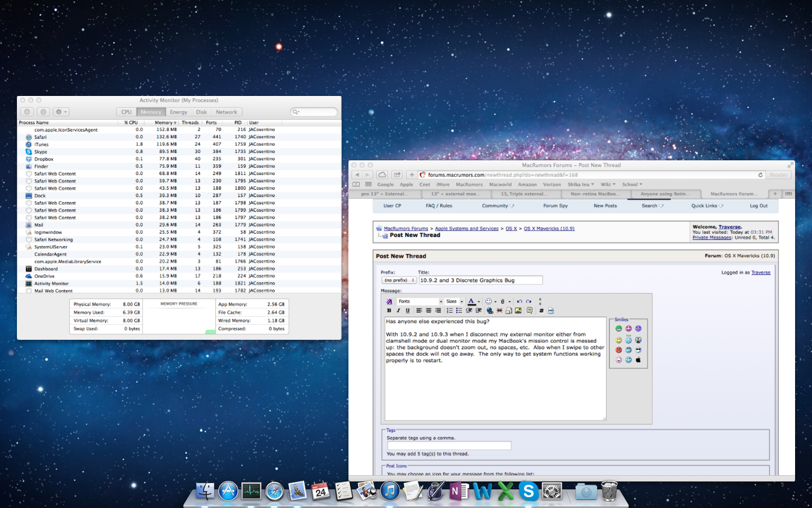Select the '15, Triple external...' Safari tab
The width and height of the screenshot is (812, 508).
pos(524,194)
